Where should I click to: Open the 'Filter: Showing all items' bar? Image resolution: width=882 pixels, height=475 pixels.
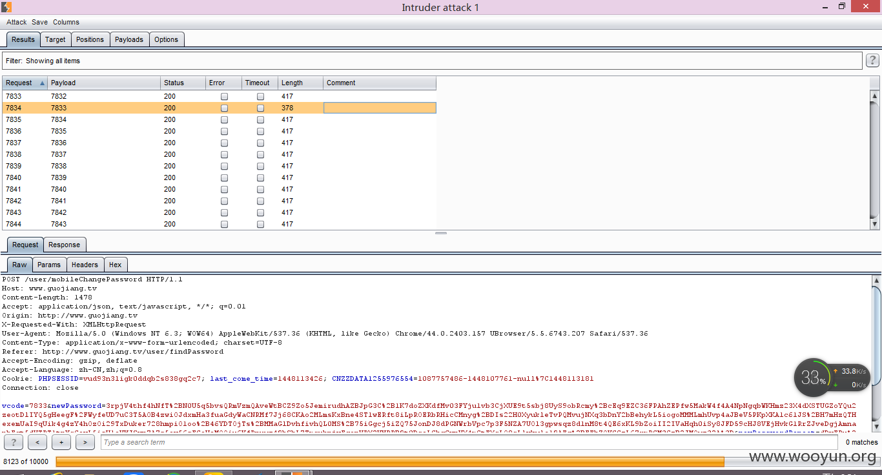click(x=432, y=61)
